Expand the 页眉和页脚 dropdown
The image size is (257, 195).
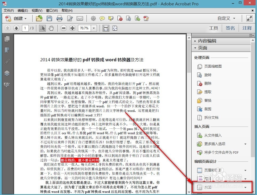[x=245, y=170]
